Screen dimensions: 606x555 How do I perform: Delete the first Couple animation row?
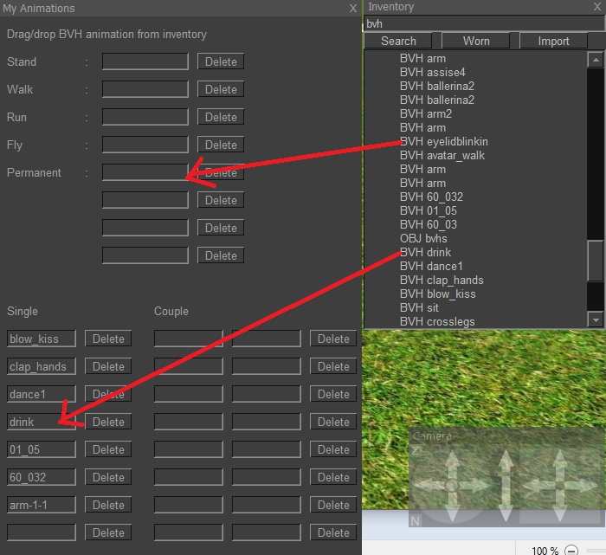pyautogui.click(x=333, y=339)
